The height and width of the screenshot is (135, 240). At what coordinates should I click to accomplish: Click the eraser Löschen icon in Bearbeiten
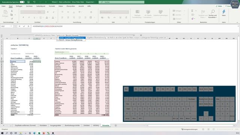point(192,19)
